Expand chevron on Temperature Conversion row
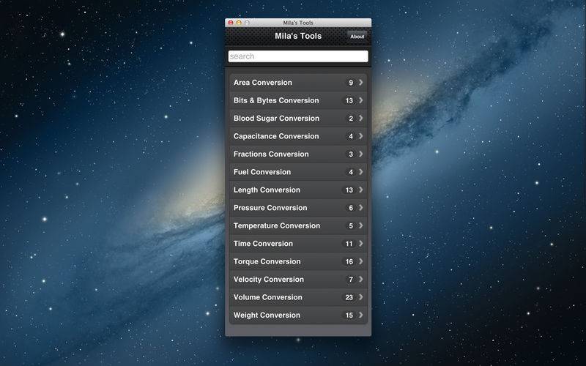This screenshot has height=366, width=586. [x=361, y=225]
